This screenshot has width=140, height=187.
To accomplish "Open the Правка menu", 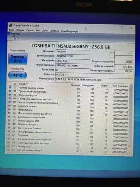I will click(x=20, y=30).
